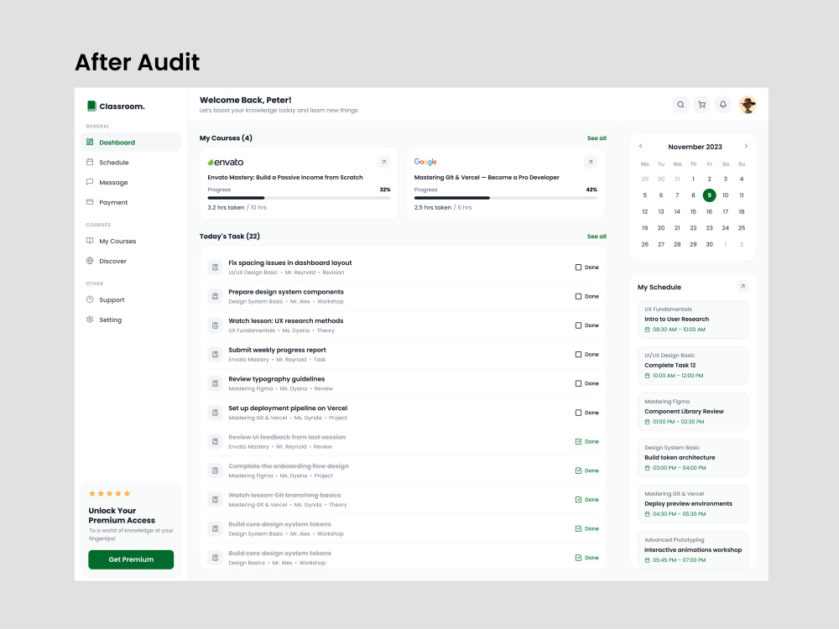Go to previous month in calendar
The width and height of the screenshot is (839, 629).
[x=640, y=146]
